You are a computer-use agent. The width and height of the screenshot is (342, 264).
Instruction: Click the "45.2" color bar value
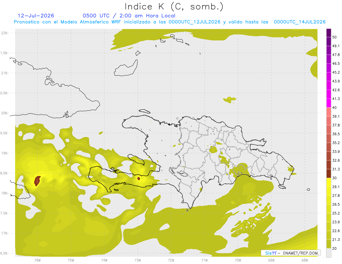click(x=336, y=72)
